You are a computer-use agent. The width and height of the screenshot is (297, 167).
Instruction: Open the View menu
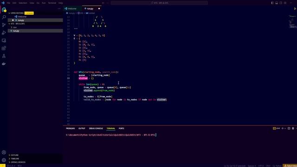click(32, 3)
